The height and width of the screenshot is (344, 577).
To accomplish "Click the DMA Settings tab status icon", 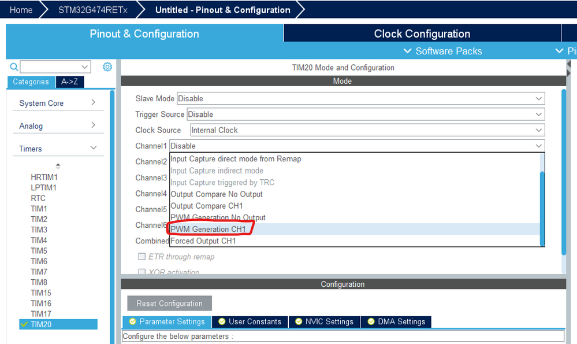I will pos(371,321).
